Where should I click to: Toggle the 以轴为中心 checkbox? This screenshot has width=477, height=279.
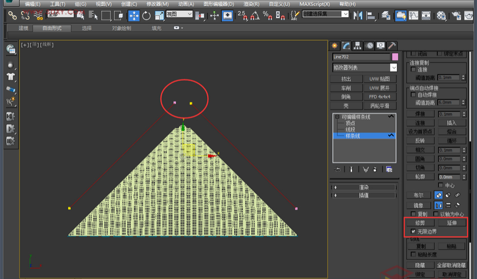tap(436, 214)
